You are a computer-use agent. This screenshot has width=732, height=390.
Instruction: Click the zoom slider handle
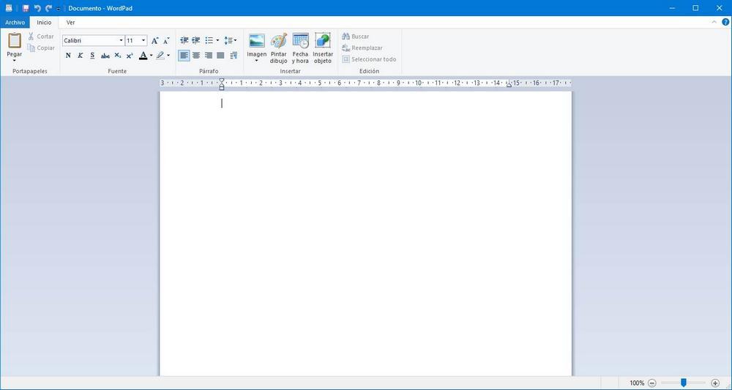coord(684,383)
